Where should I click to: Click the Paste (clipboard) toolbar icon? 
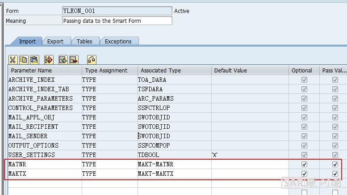tap(34, 59)
